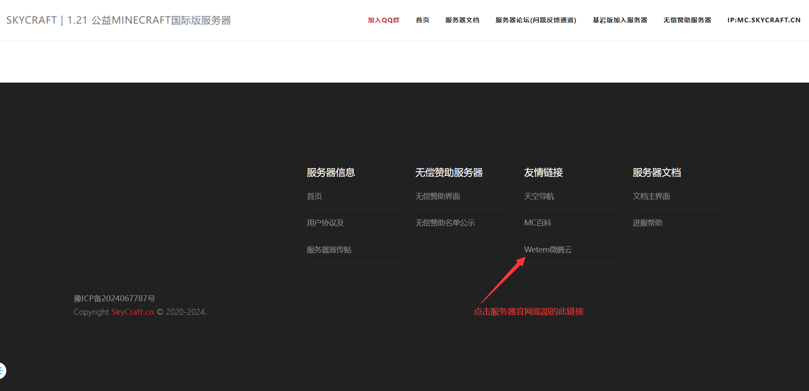Visit the 天空导航 friendly link
Screen dimensions: 809x391
coord(539,196)
